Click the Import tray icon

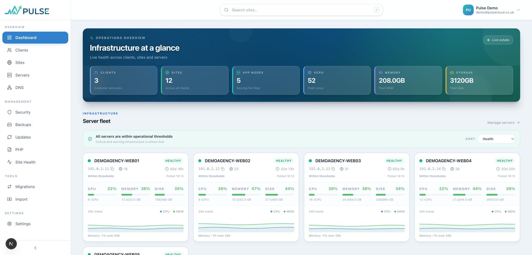(9, 199)
